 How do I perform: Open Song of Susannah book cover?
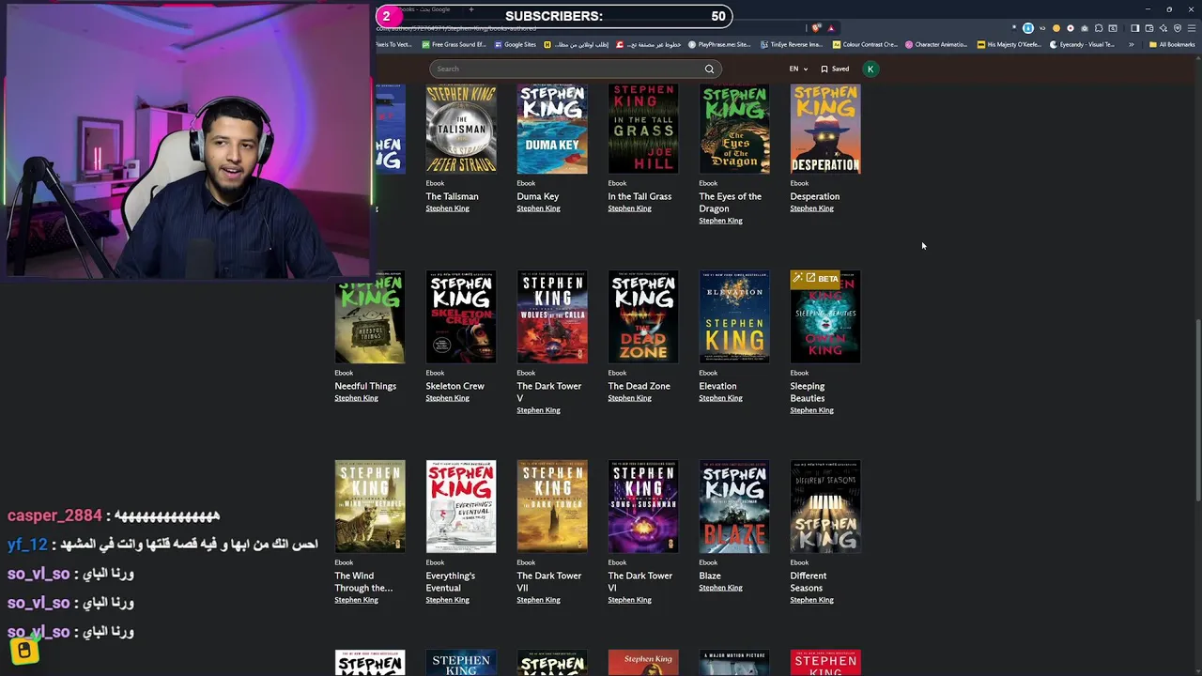[x=643, y=507]
